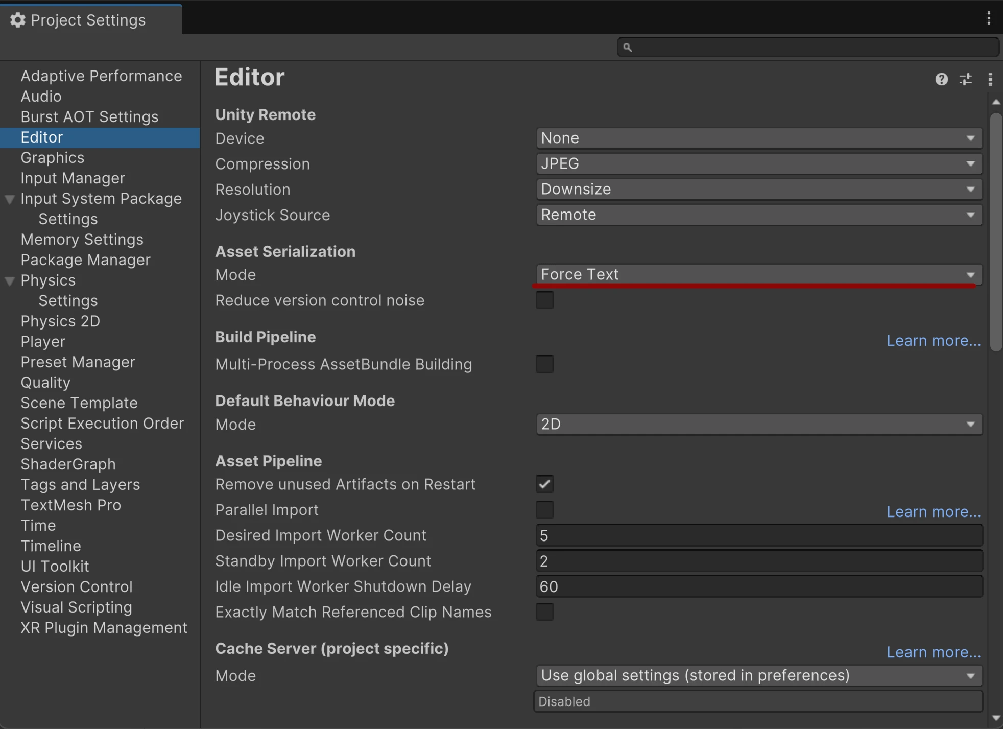Screen dimensions: 1003x729
Task: Select Version Control in the sidebar
Action: point(77,586)
